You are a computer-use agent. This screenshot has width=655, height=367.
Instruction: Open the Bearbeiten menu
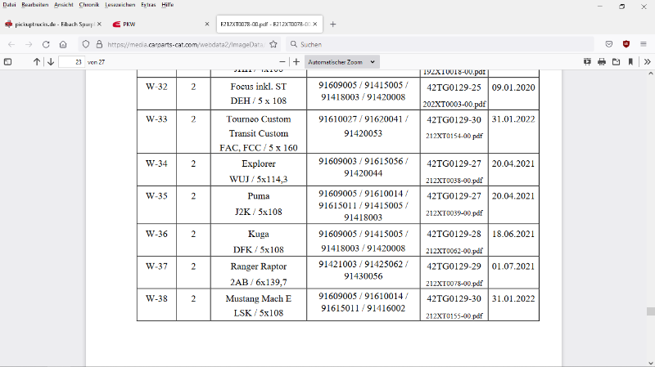[x=34, y=5]
